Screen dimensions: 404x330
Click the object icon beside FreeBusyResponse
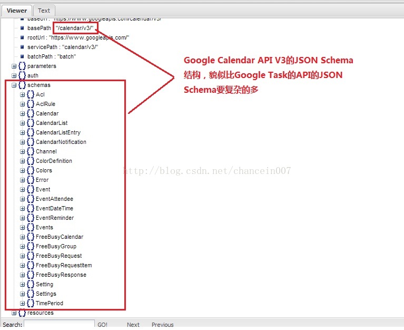coord(31,275)
